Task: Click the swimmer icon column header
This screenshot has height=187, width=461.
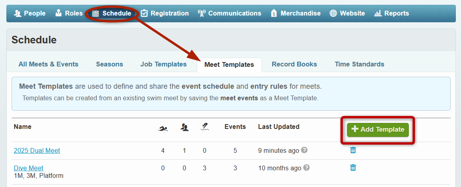Action: click(x=163, y=128)
